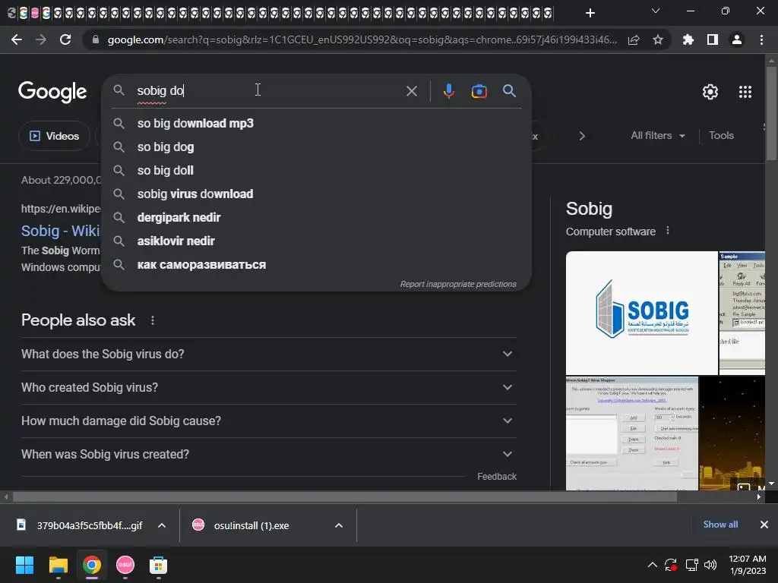
Task: Advance filter chips with right arrow
Action: [582, 136]
